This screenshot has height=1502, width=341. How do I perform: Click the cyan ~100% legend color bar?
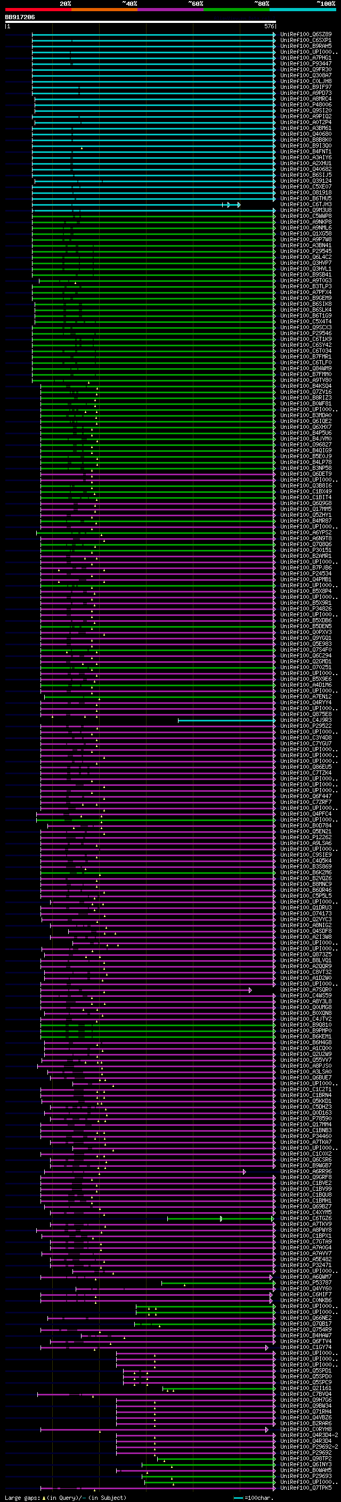(x=303, y=10)
